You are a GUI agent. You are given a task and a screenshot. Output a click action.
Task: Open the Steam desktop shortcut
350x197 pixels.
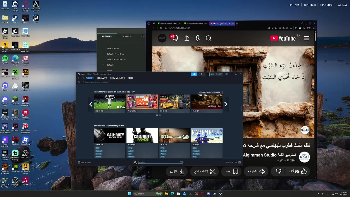15,18
